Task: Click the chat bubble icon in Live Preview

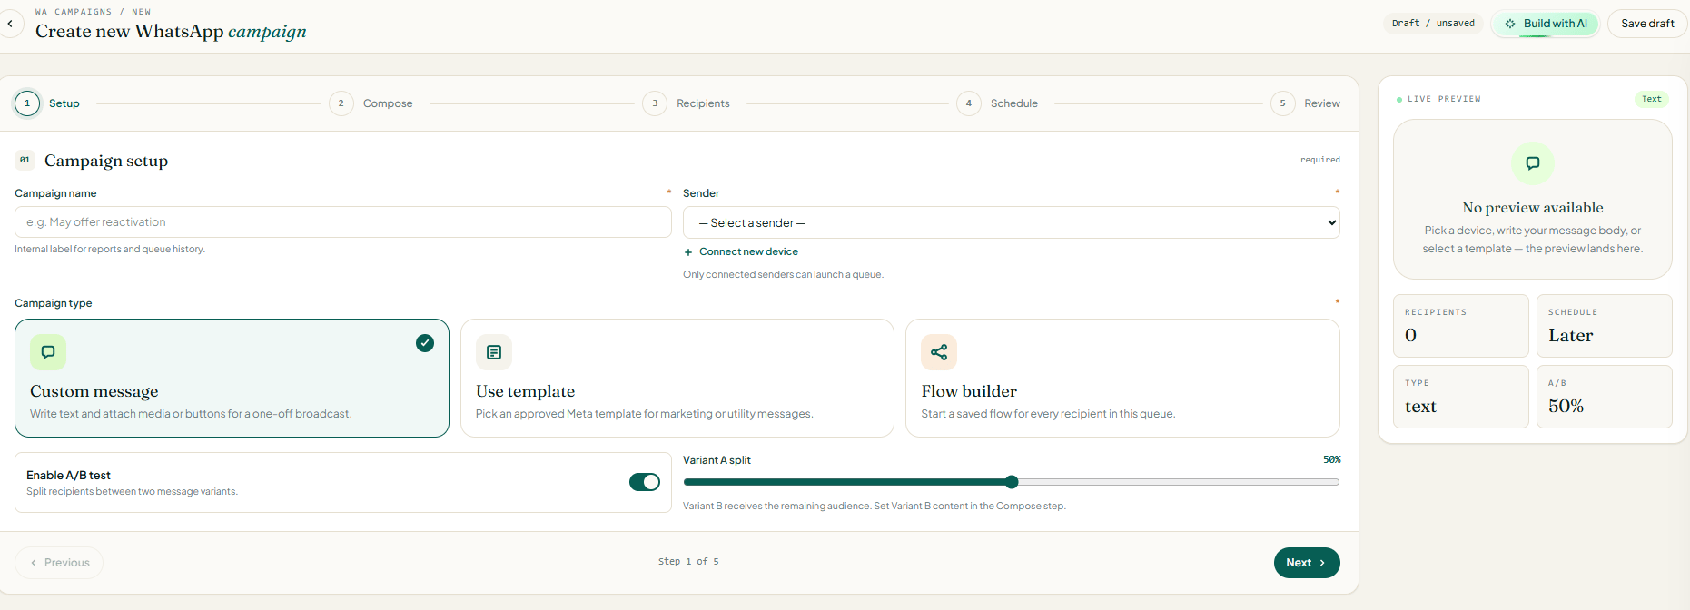Action: click(1533, 163)
